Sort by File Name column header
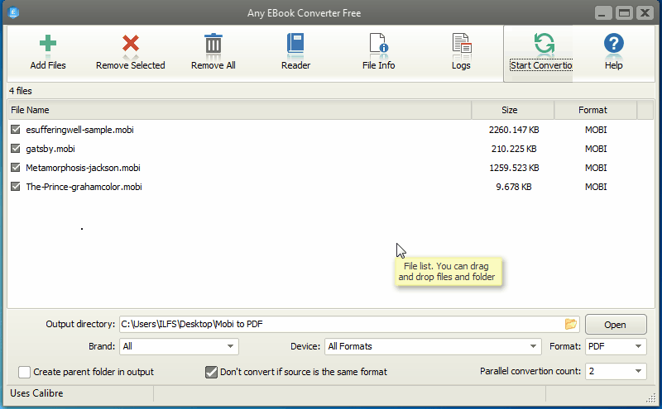662x409 pixels. click(239, 110)
